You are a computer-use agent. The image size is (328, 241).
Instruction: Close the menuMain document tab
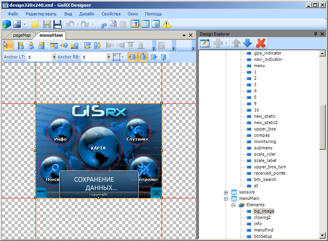(190, 35)
